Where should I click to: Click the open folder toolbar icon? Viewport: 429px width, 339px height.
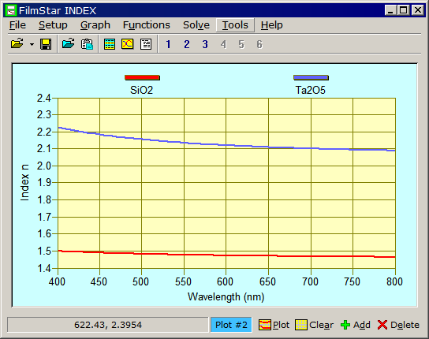tap(17, 44)
